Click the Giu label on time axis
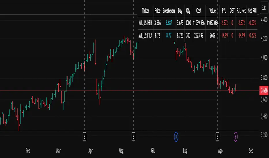269x158 pixels. tap(153, 151)
